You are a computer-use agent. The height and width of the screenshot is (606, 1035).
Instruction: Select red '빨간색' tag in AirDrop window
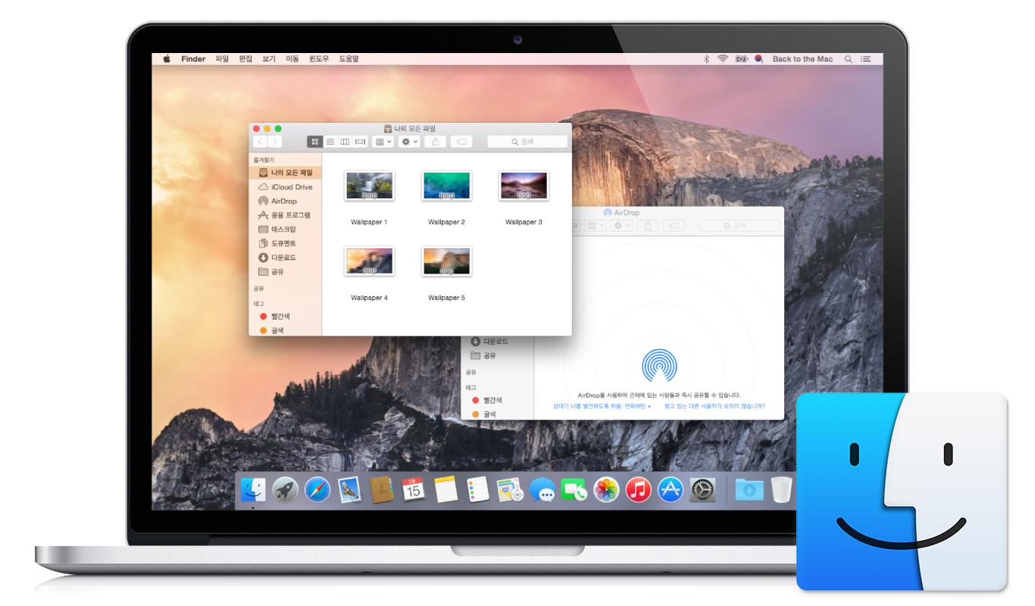click(x=497, y=400)
